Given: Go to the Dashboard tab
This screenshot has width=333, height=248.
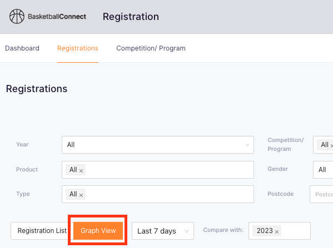Looking at the screenshot, I should click(x=22, y=48).
